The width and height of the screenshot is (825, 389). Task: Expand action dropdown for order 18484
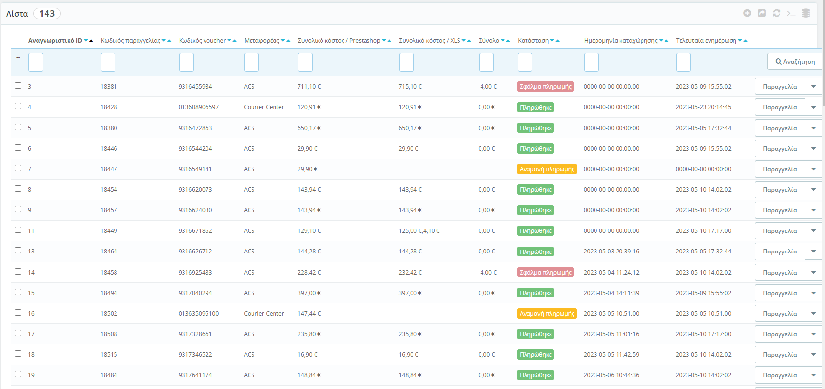point(813,375)
